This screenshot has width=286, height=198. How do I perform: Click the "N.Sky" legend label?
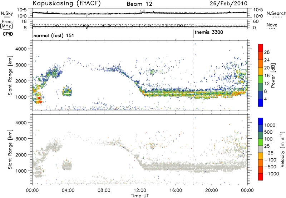tap(7, 13)
